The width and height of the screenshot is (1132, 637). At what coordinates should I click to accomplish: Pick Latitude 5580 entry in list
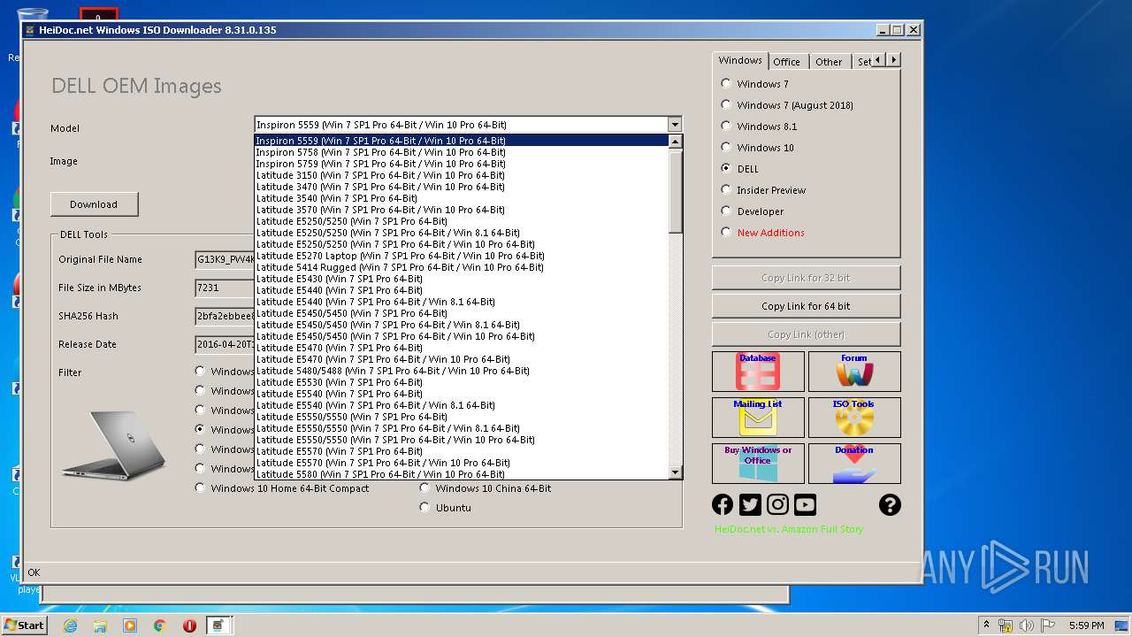click(461, 474)
